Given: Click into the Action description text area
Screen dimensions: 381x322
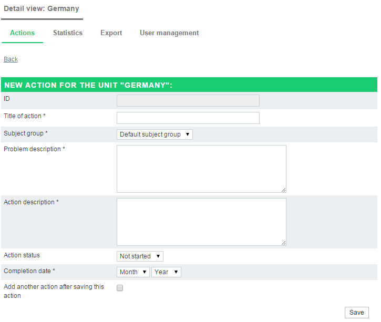Looking at the screenshot, I should click(201, 222).
